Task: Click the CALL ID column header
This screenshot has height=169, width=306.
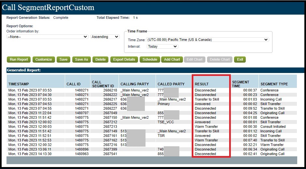Action: tap(73, 84)
